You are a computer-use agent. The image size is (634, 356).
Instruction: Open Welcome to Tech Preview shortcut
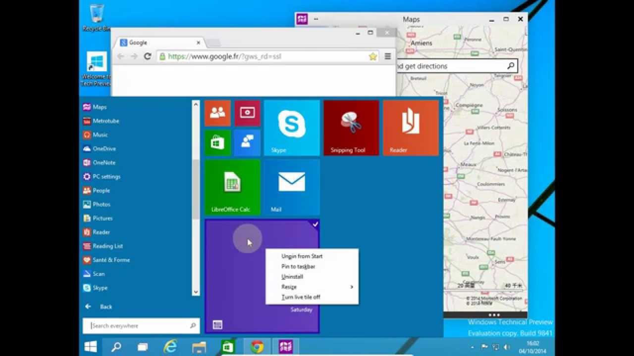click(97, 69)
